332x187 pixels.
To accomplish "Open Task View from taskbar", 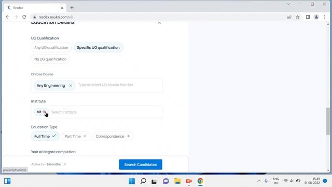I will pyautogui.click(x=154, y=181).
